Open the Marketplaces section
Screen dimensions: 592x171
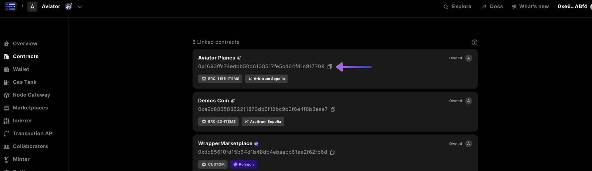tap(30, 108)
